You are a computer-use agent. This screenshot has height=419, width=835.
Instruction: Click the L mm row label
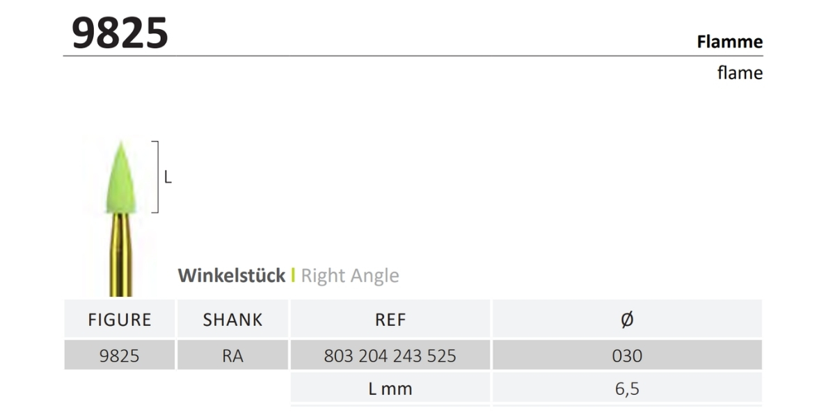390,389
